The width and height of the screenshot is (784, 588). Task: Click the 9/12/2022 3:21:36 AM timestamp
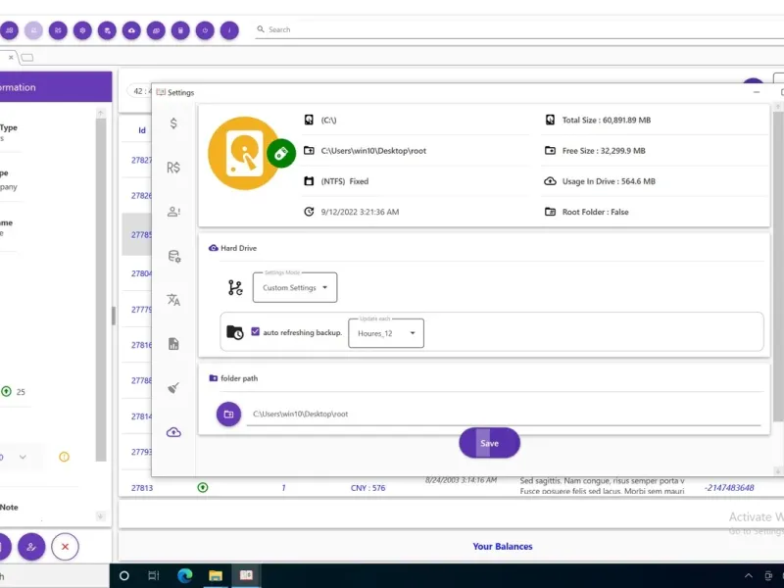pos(360,212)
